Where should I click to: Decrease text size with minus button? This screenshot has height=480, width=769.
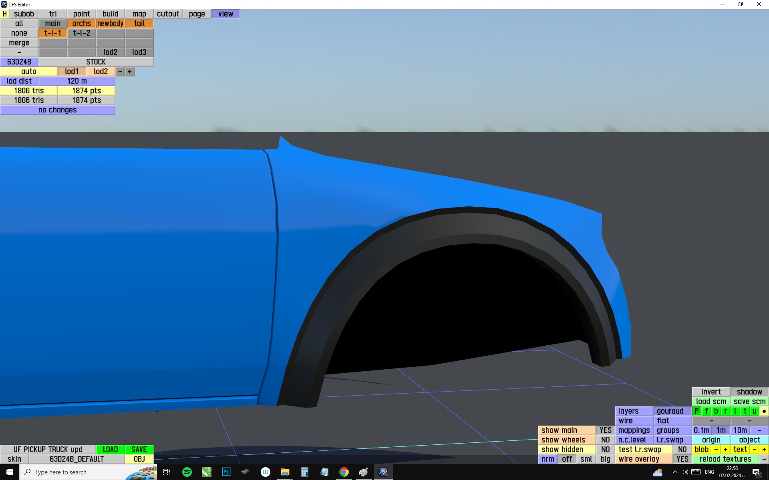pyautogui.click(x=754, y=450)
